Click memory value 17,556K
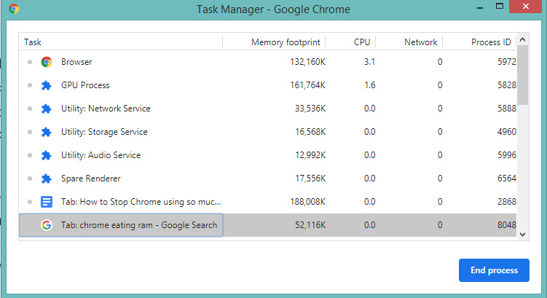The height and width of the screenshot is (298, 547). click(310, 179)
